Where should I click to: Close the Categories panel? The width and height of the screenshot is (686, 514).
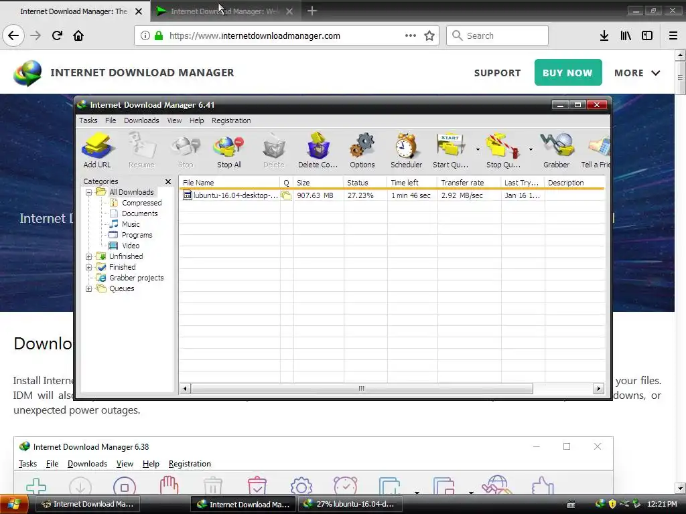(168, 181)
